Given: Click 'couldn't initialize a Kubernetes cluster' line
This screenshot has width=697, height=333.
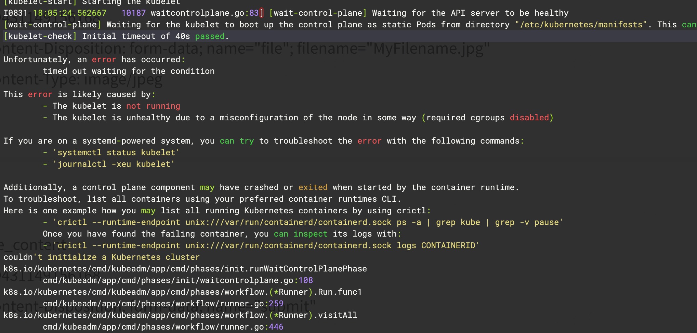Looking at the screenshot, I should click(x=102, y=257).
